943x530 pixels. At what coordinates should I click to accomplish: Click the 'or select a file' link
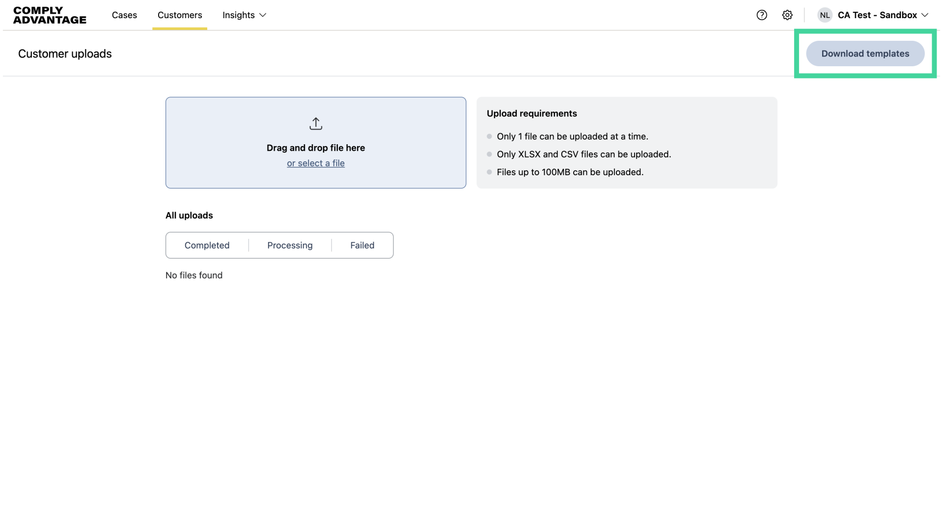pos(316,163)
